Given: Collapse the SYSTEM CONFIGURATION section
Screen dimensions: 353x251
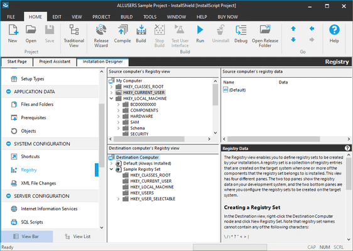Looking at the screenshot, I should click(x=9, y=144).
